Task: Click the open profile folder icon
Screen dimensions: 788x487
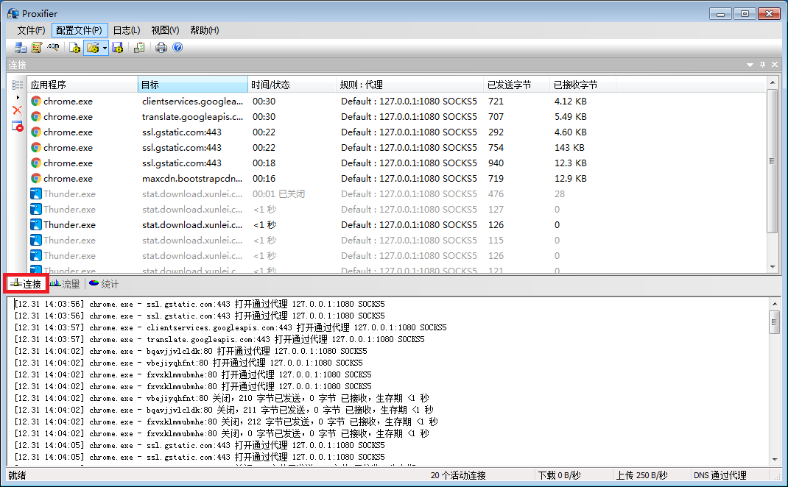Action: pyautogui.click(x=92, y=48)
